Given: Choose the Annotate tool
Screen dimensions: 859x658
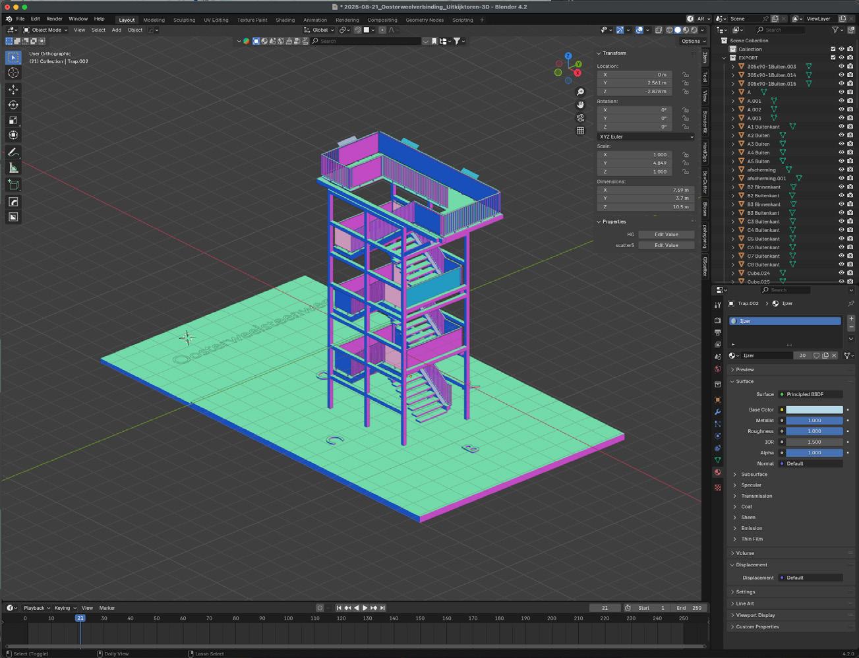Looking at the screenshot, I should [x=13, y=152].
